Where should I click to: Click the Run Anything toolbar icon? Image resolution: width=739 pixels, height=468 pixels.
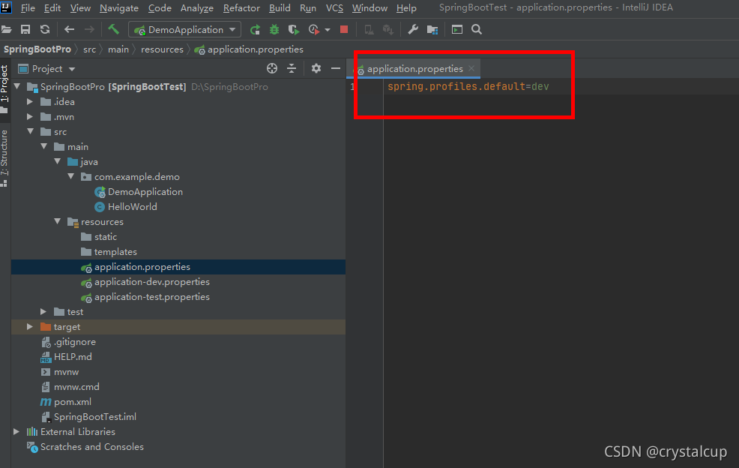(456, 30)
